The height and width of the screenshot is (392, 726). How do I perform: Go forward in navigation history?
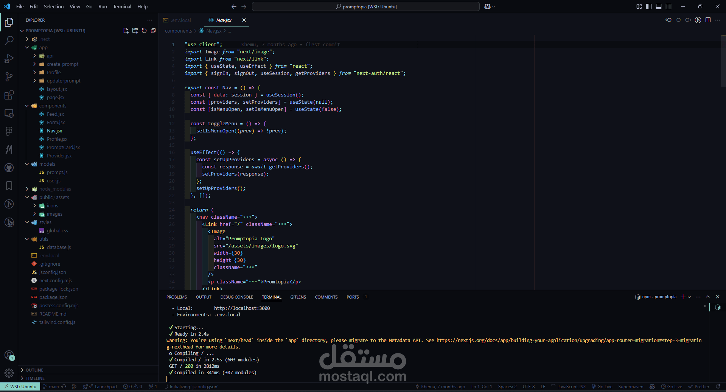pyautogui.click(x=244, y=6)
